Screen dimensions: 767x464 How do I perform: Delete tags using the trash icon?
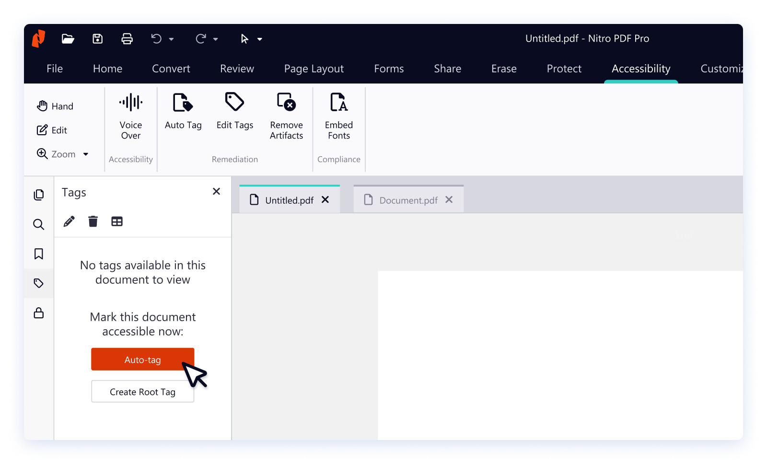pyautogui.click(x=93, y=221)
